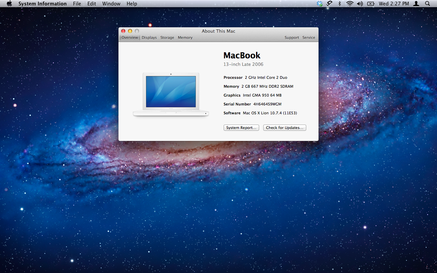Switch to the Displays tab

(x=149, y=38)
